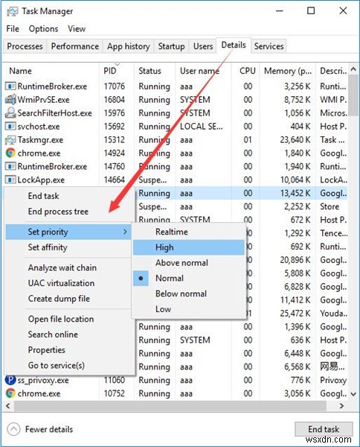Click the horizontal scrollbar thumb
This screenshot has height=447, width=360.
tap(170, 405)
